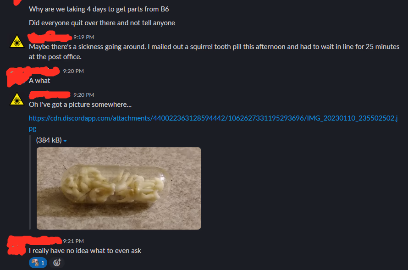Click the 9:19 PM message timestamp
The width and height of the screenshot is (408, 270).
pyautogui.click(x=84, y=37)
